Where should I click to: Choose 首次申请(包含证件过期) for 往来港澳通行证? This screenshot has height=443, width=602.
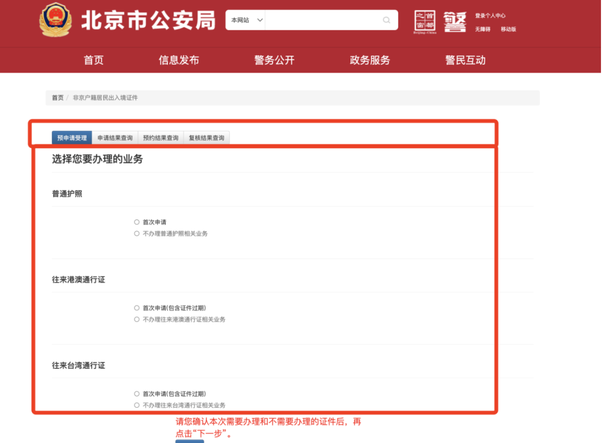137,307
